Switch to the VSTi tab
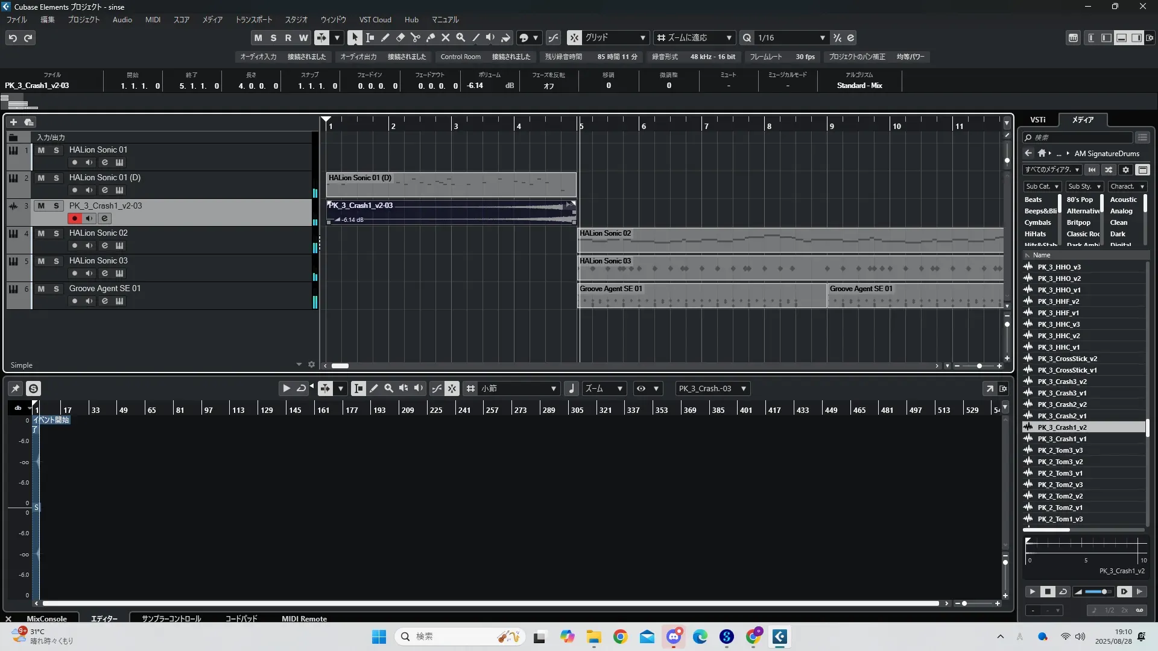 1037,120
